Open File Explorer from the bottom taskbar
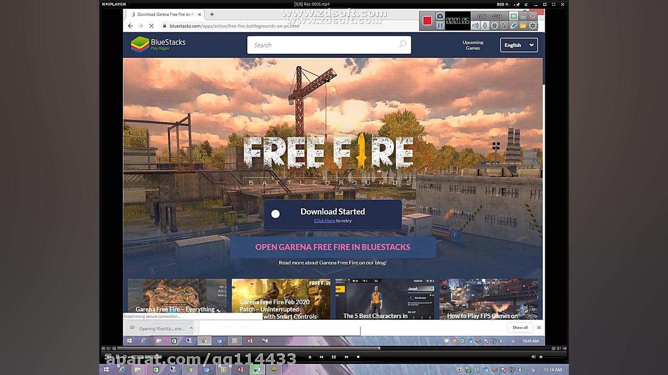This screenshot has width=668, height=375. click(x=138, y=370)
